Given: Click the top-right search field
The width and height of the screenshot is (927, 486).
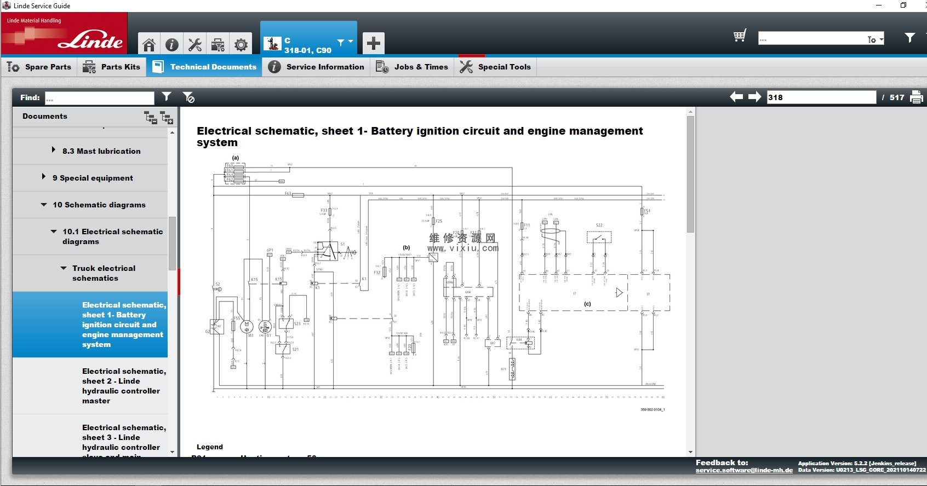Looking at the screenshot, I should (x=813, y=39).
